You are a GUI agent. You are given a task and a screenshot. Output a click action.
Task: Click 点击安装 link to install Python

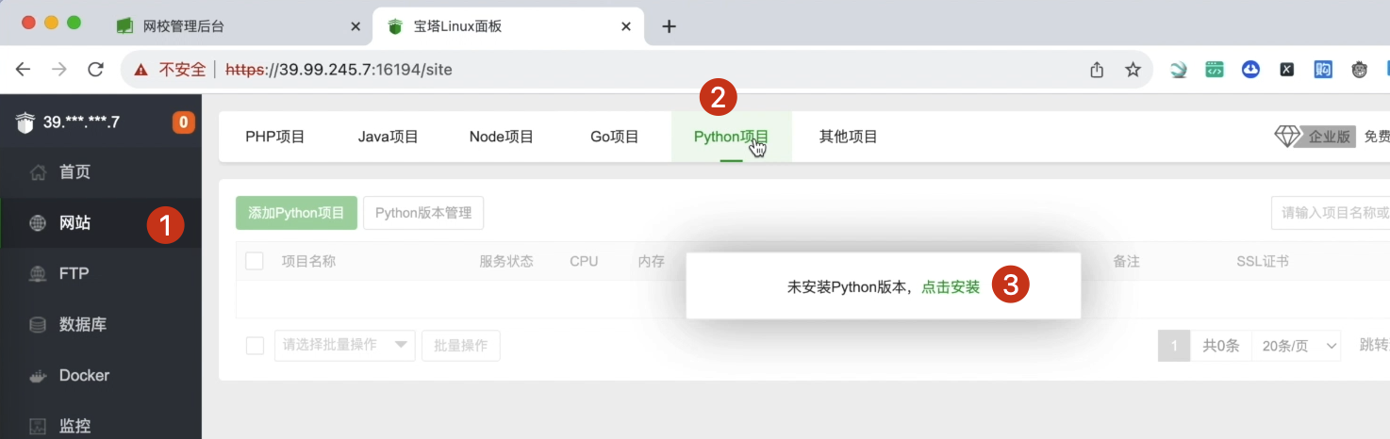(x=951, y=287)
